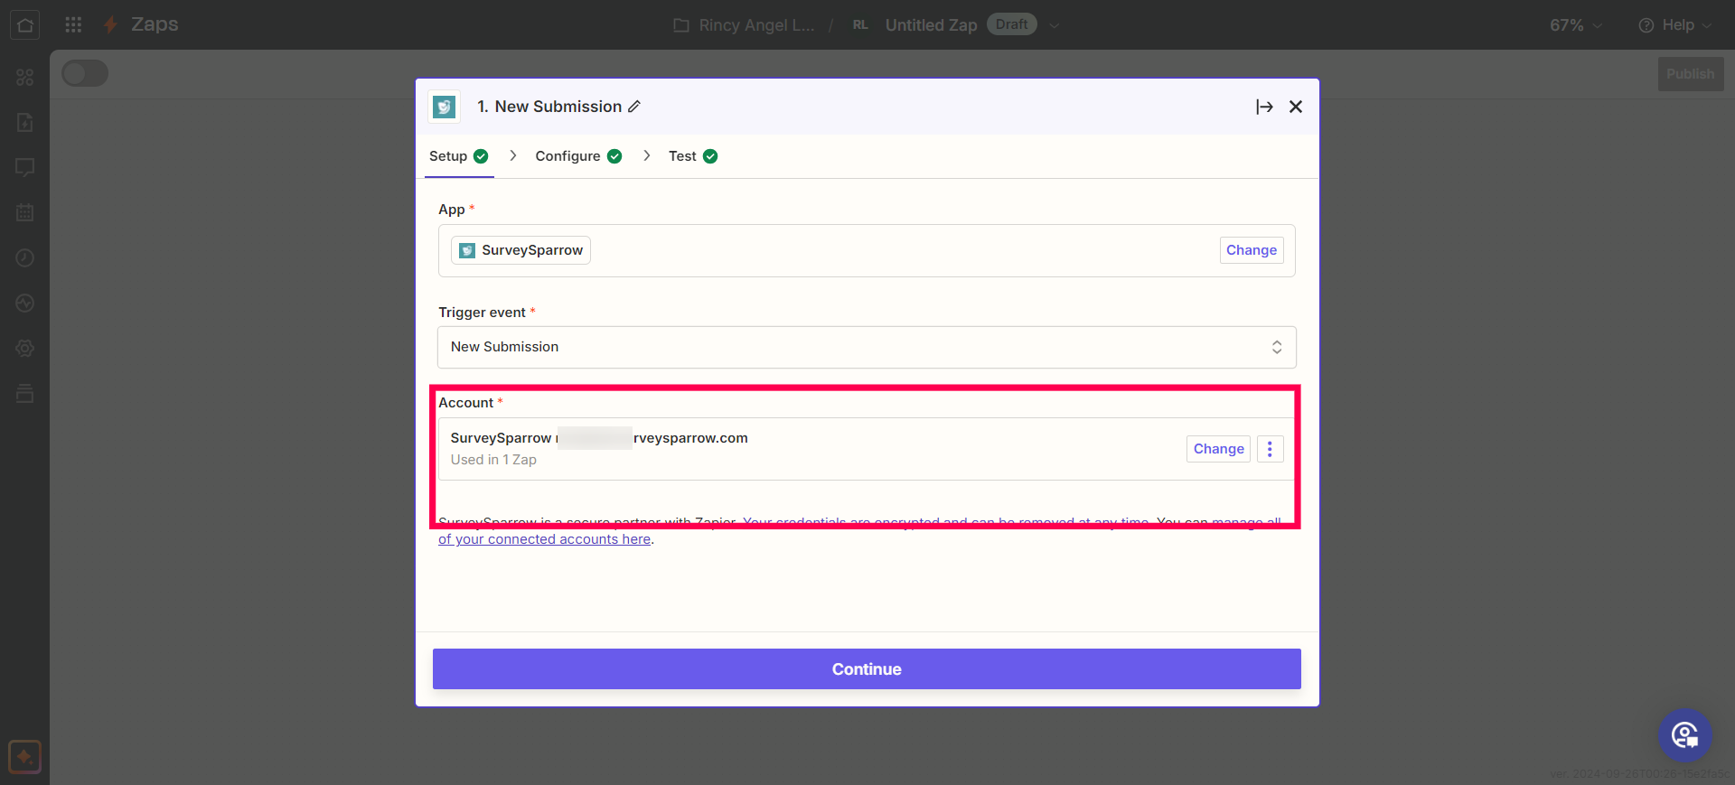1735x785 pixels.
Task: Open the 67% zoom level dropdown
Action: [x=1575, y=25]
